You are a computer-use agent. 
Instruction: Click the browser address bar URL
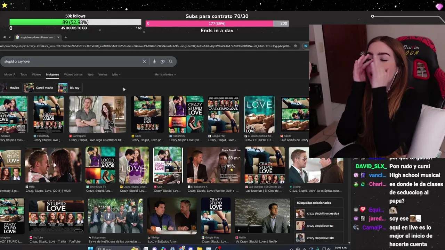[146, 46]
